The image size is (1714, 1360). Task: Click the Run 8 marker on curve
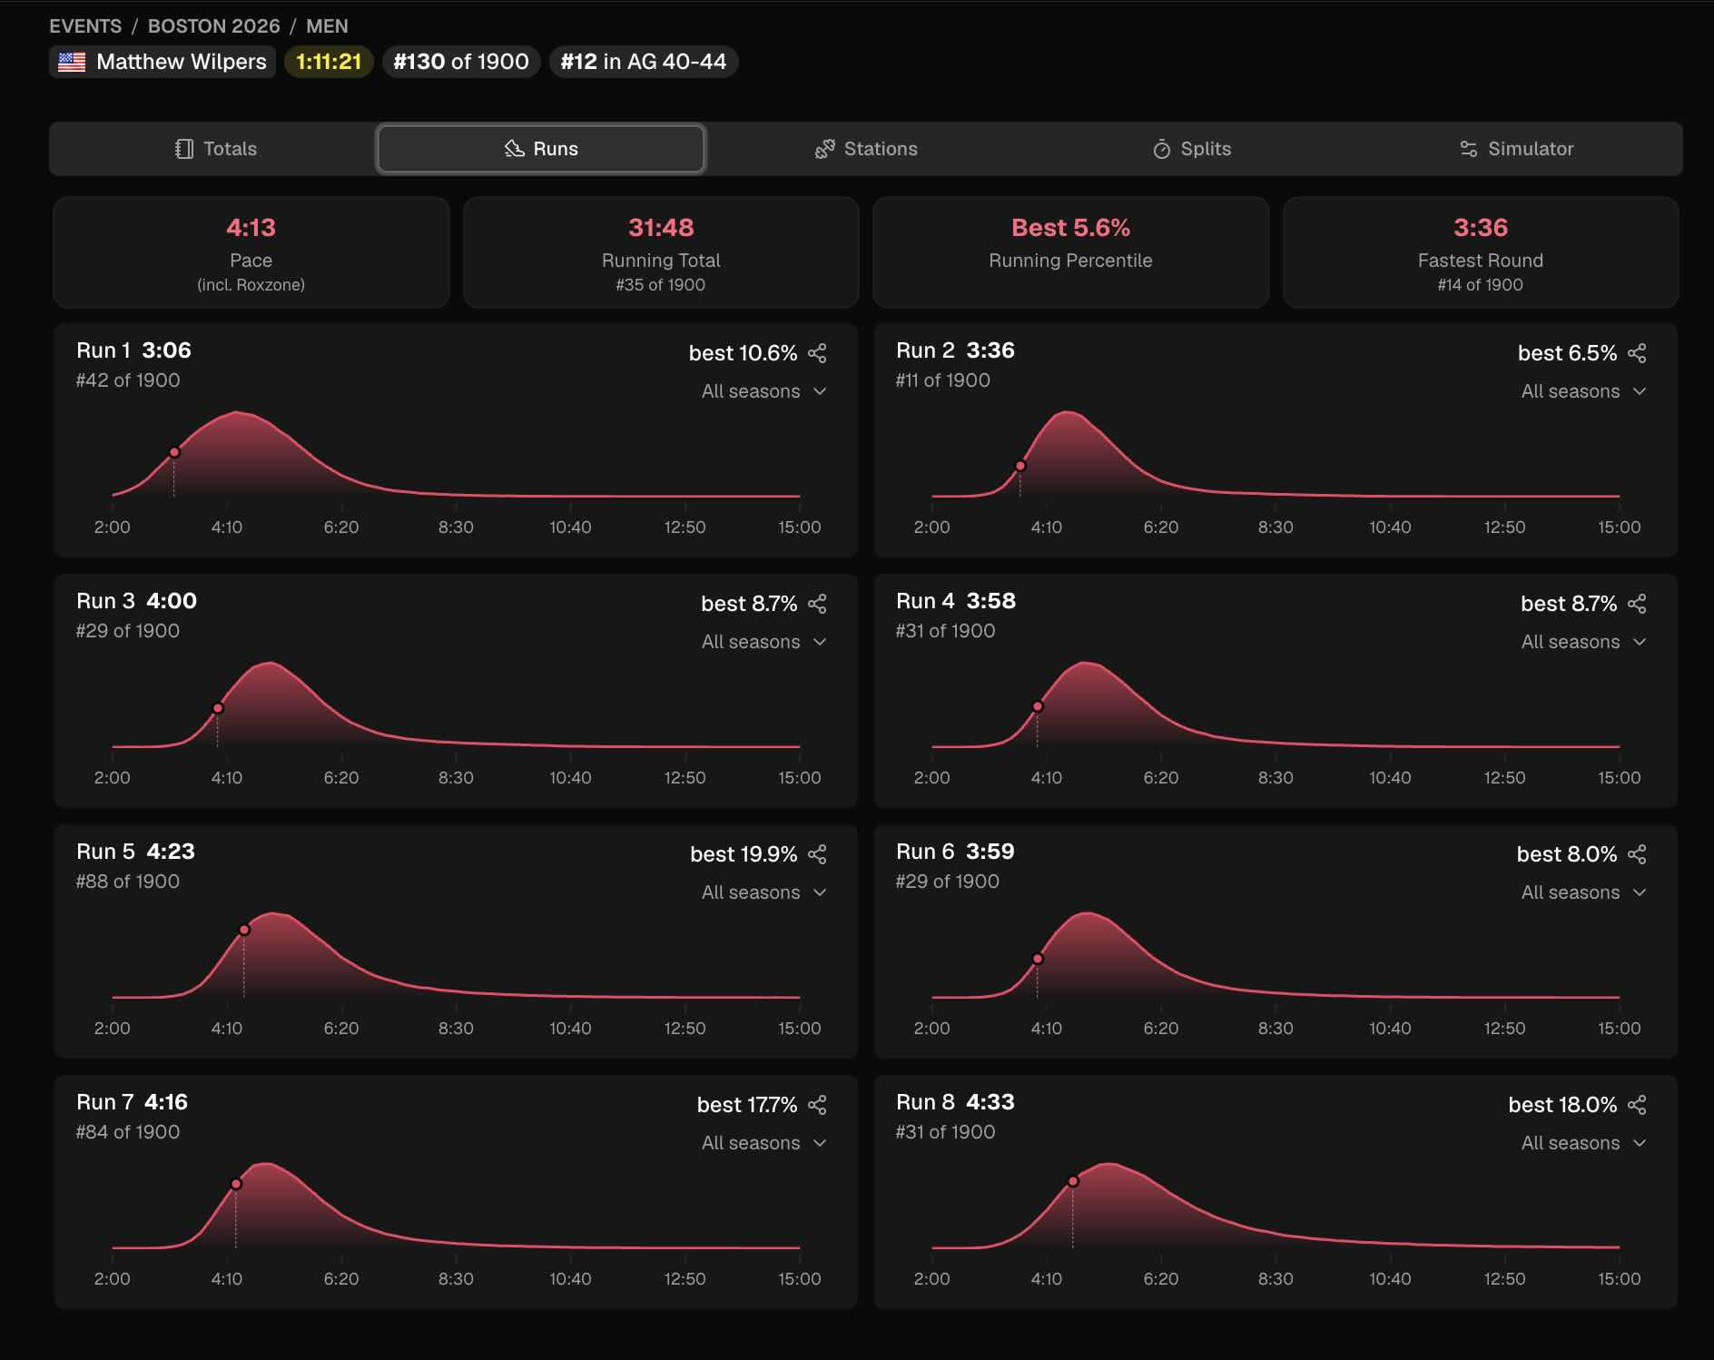coord(1073,1181)
